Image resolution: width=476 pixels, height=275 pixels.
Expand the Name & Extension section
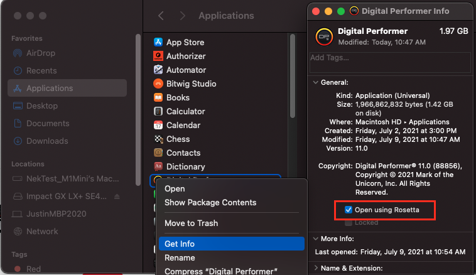(x=315, y=269)
